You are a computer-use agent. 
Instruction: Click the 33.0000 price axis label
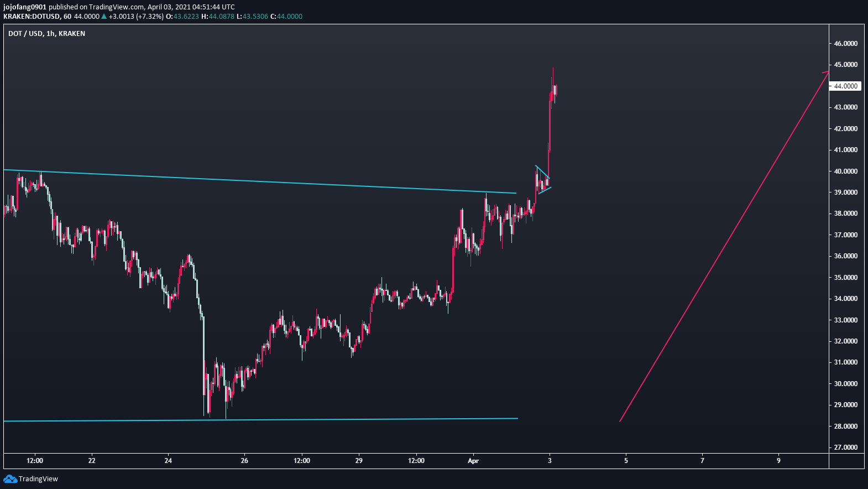coord(846,320)
